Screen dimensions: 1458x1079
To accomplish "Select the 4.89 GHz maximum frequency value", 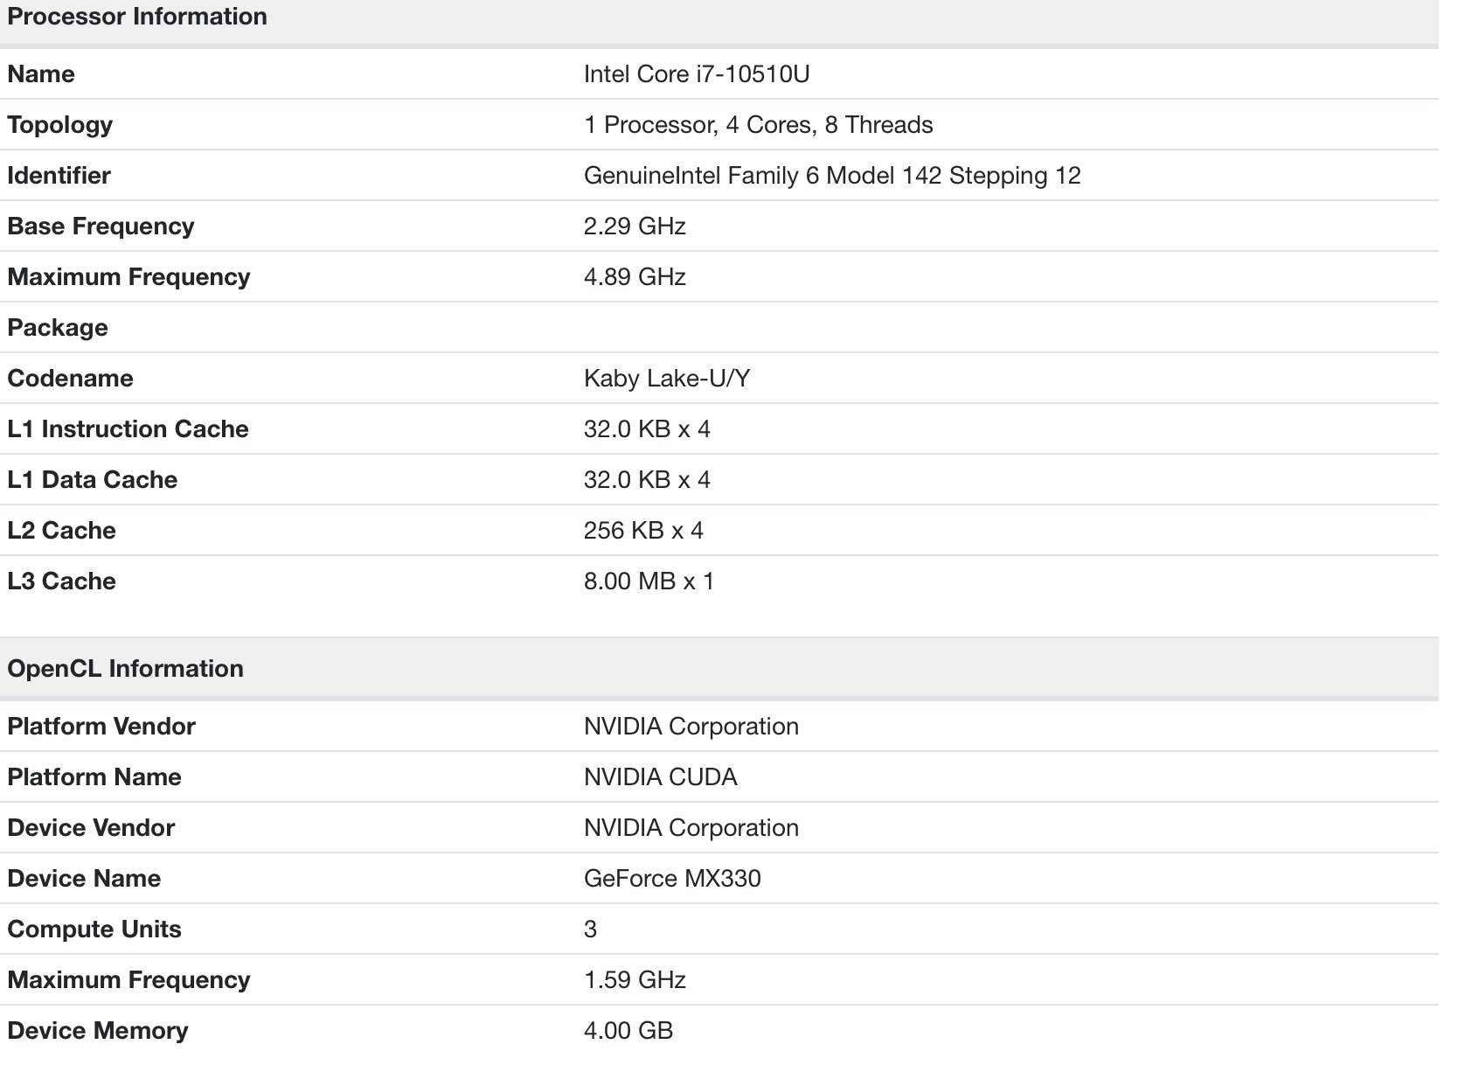I will (x=634, y=276).
